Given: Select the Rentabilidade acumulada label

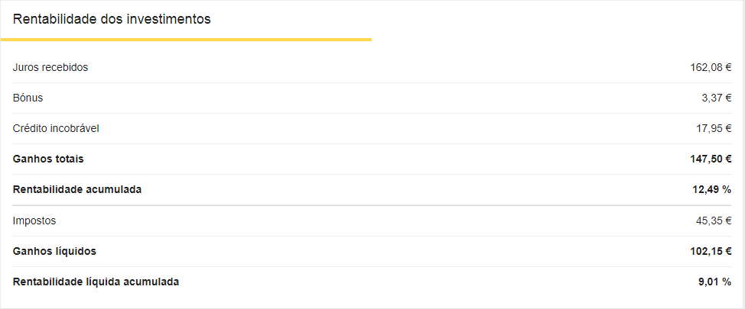Looking at the screenshot, I should (x=77, y=189).
